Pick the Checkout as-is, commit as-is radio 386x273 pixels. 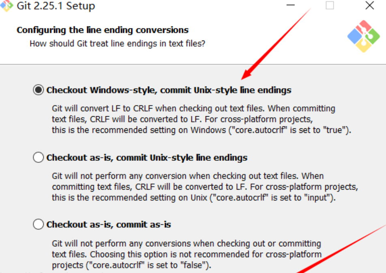pyautogui.click(x=38, y=224)
